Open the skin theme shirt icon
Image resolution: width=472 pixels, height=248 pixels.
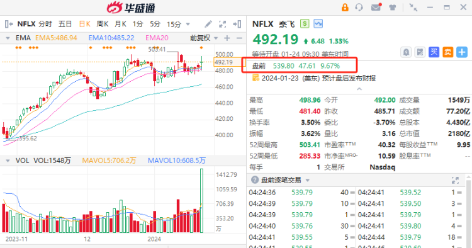[392, 7]
